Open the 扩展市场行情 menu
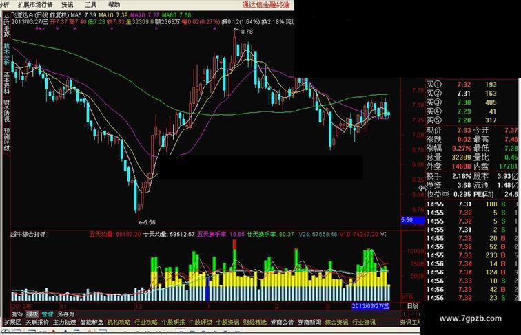The width and height of the screenshot is (521, 335). (35, 5)
